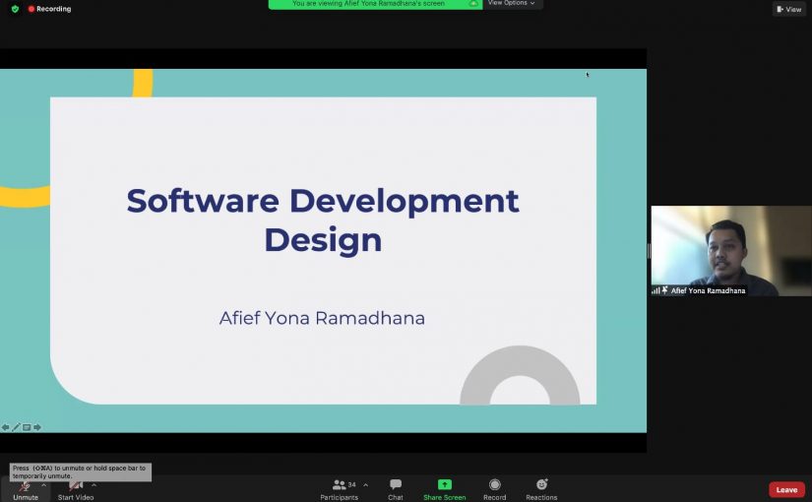The height and width of the screenshot is (502, 812).
Task: Click the green cloud icon in banner
Action: 473,4
